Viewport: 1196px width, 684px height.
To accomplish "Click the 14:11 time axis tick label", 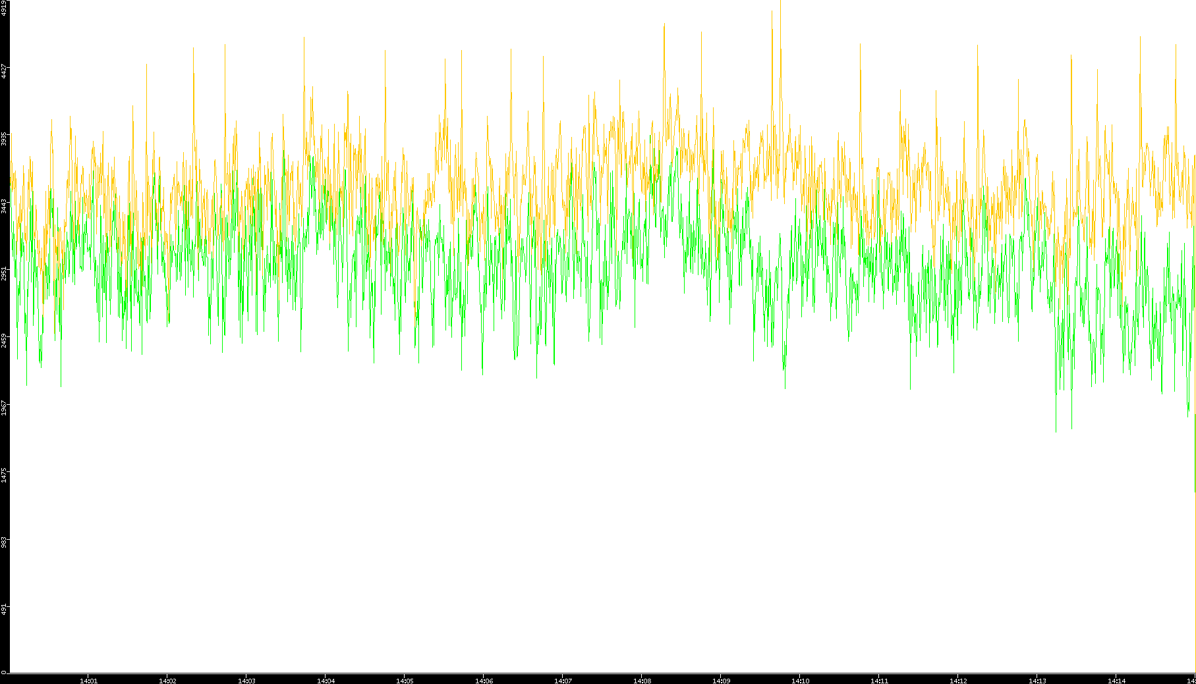I will (879, 681).
